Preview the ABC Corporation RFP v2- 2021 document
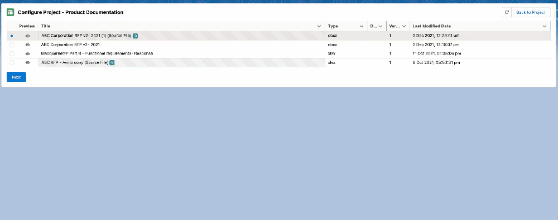This screenshot has width=558, height=220. [x=28, y=45]
